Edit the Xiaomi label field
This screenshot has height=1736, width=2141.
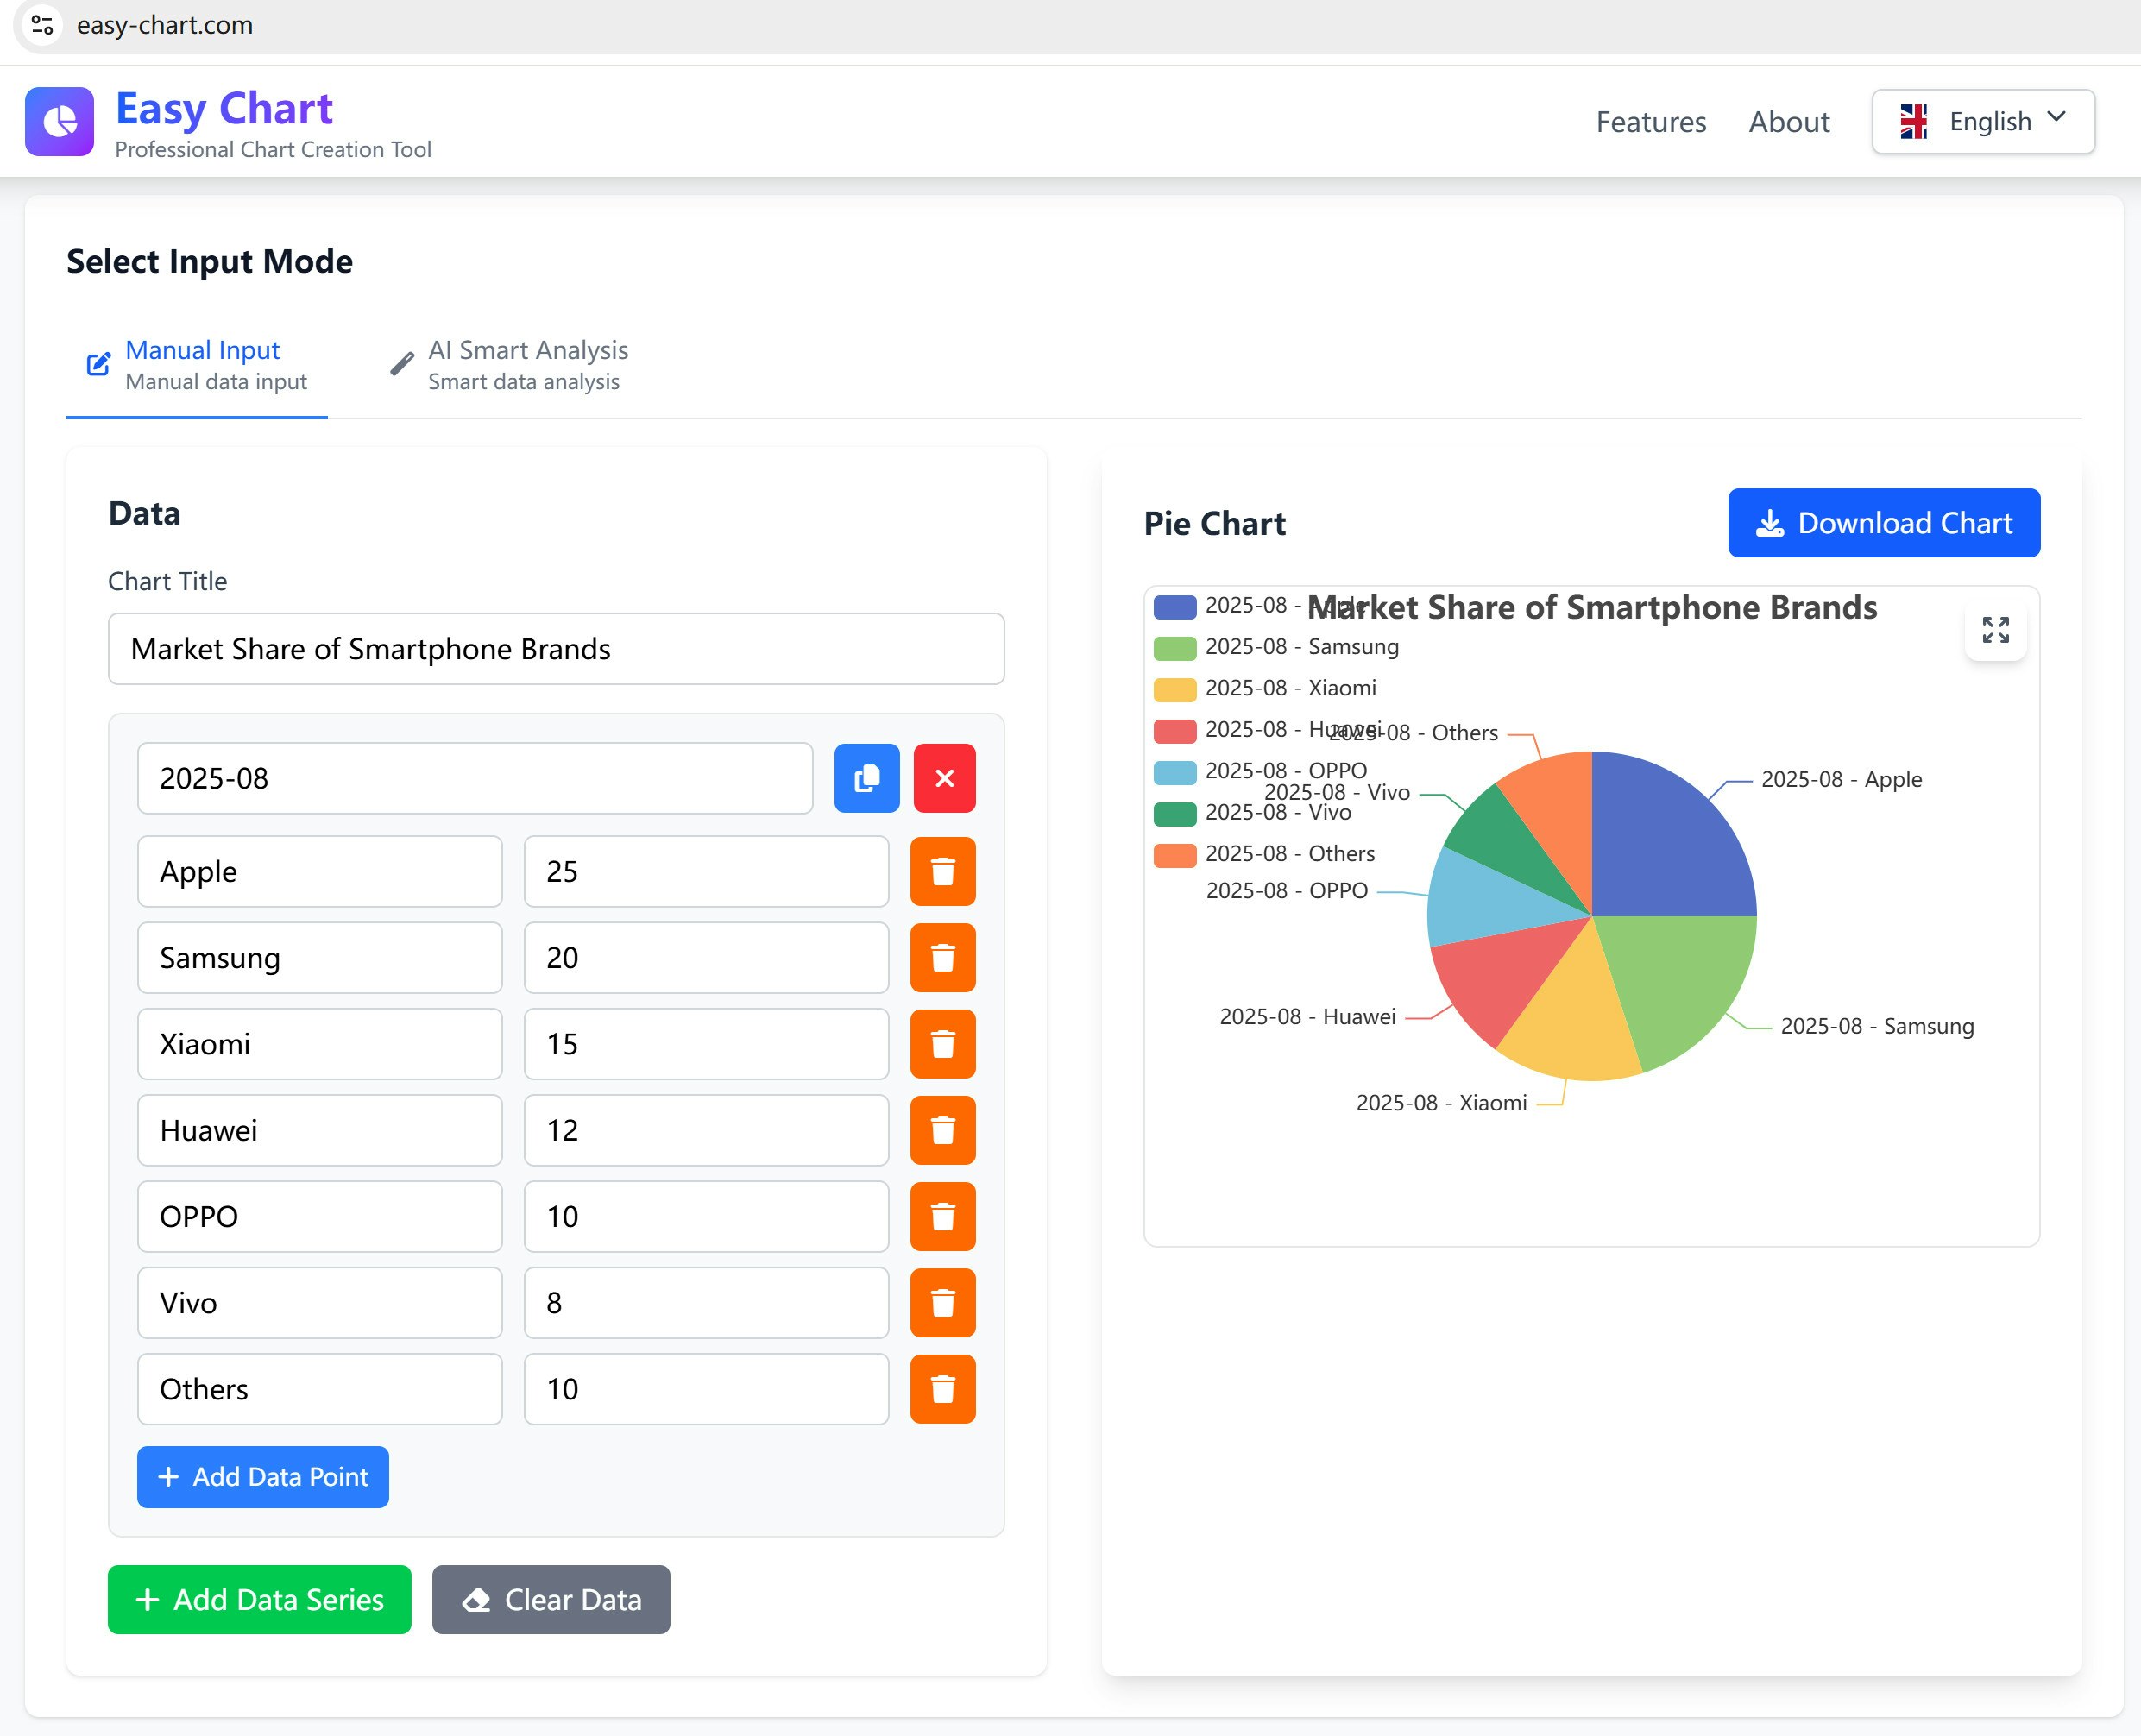click(x=320, y=1044)
